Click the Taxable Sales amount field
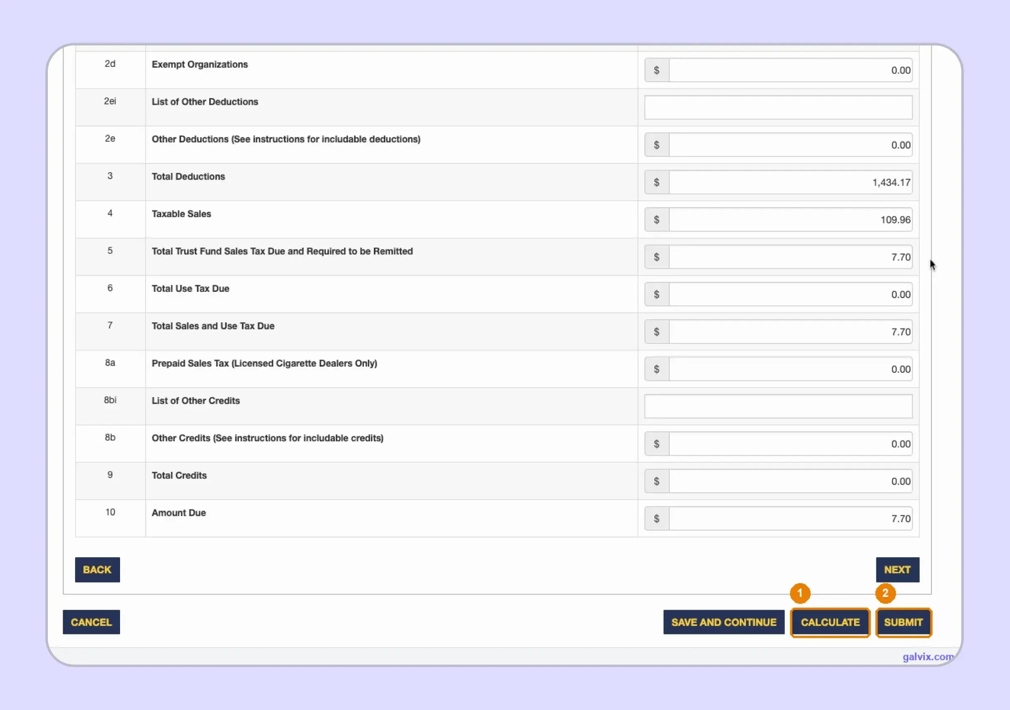1010x710 pixels. point(791,220)
